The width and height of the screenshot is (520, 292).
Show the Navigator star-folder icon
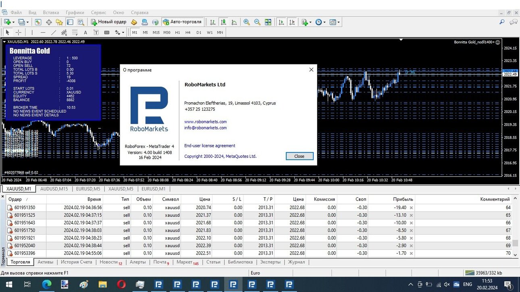pos(59,22)
